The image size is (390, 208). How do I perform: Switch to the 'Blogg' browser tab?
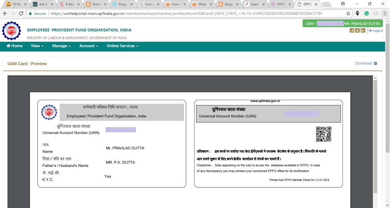tap(228, 4)
